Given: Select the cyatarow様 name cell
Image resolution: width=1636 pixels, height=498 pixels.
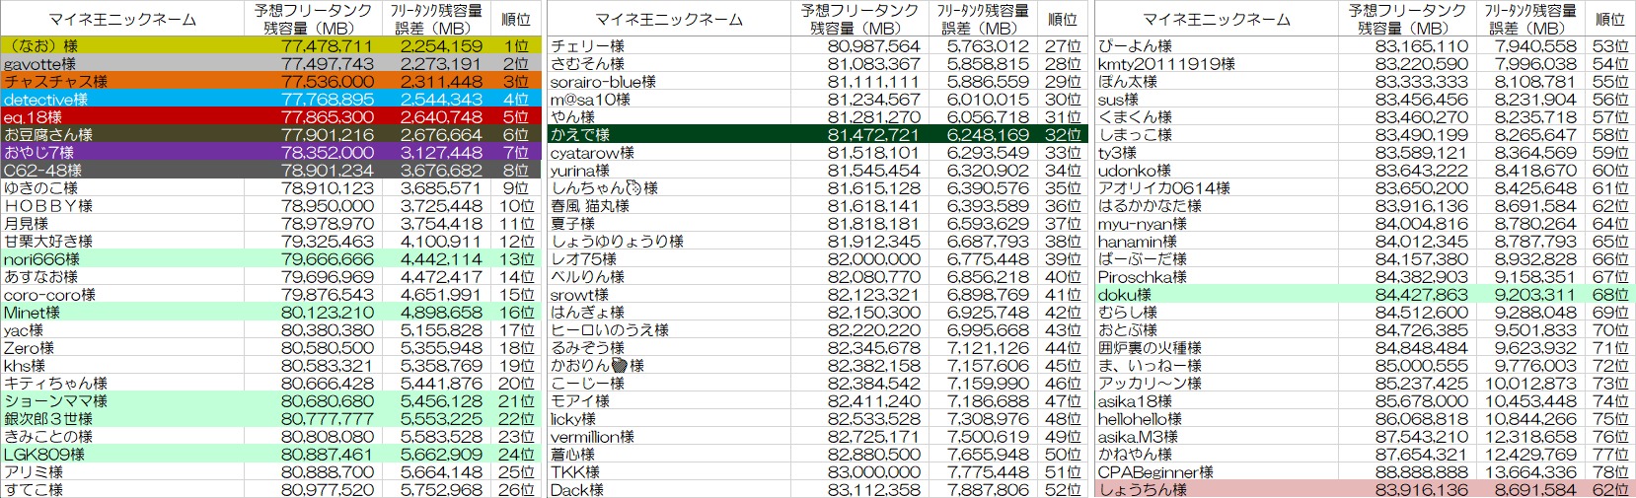Looking at the screenshot, I should click(669, 153).
